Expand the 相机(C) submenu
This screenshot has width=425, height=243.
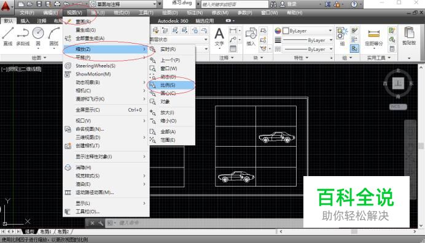(106, 91)
